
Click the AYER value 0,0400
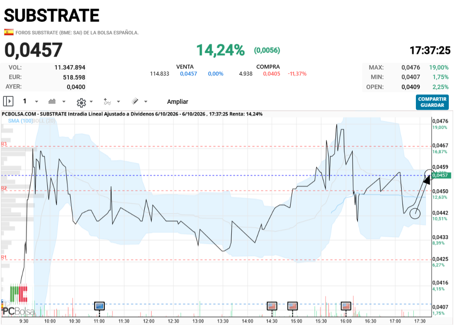(x=76, y=87)
